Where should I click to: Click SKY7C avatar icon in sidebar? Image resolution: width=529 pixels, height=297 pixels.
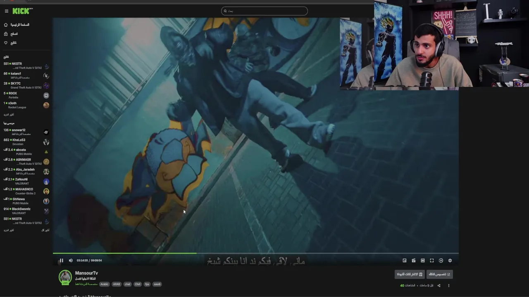(46, 86)
